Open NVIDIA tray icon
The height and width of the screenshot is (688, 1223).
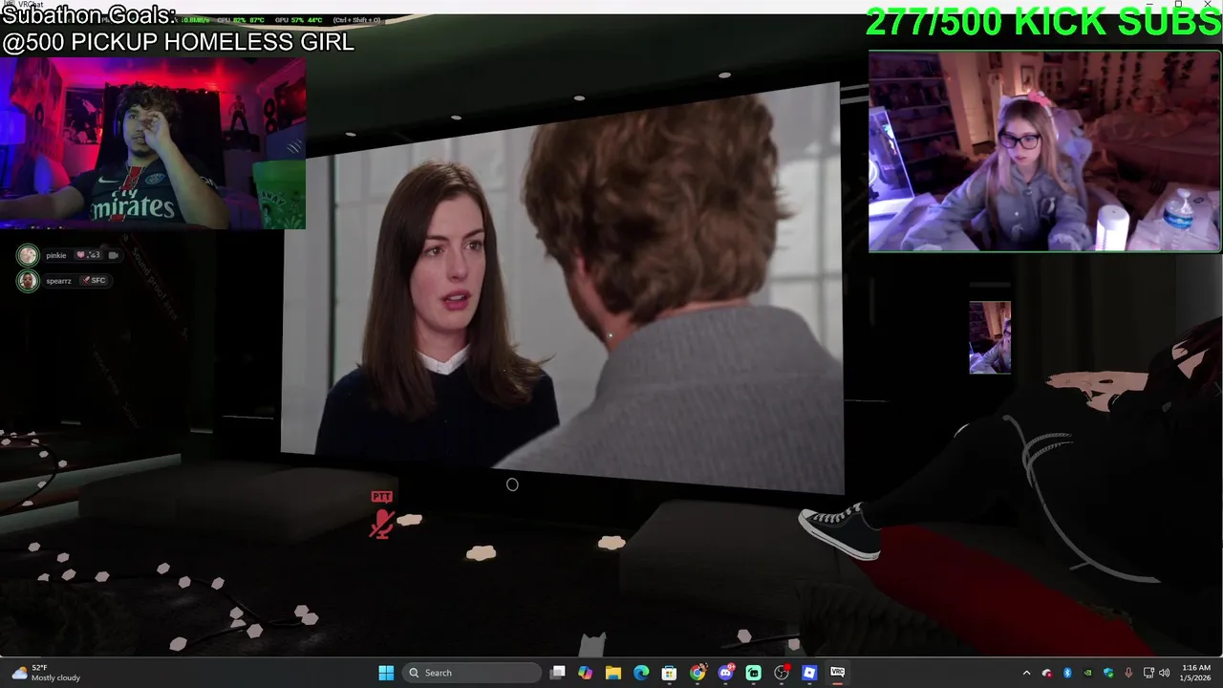coord(1087,673)
